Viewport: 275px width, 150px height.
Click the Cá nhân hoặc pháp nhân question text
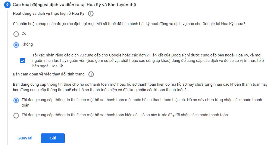pyautogui.click(x=129, y=24)
